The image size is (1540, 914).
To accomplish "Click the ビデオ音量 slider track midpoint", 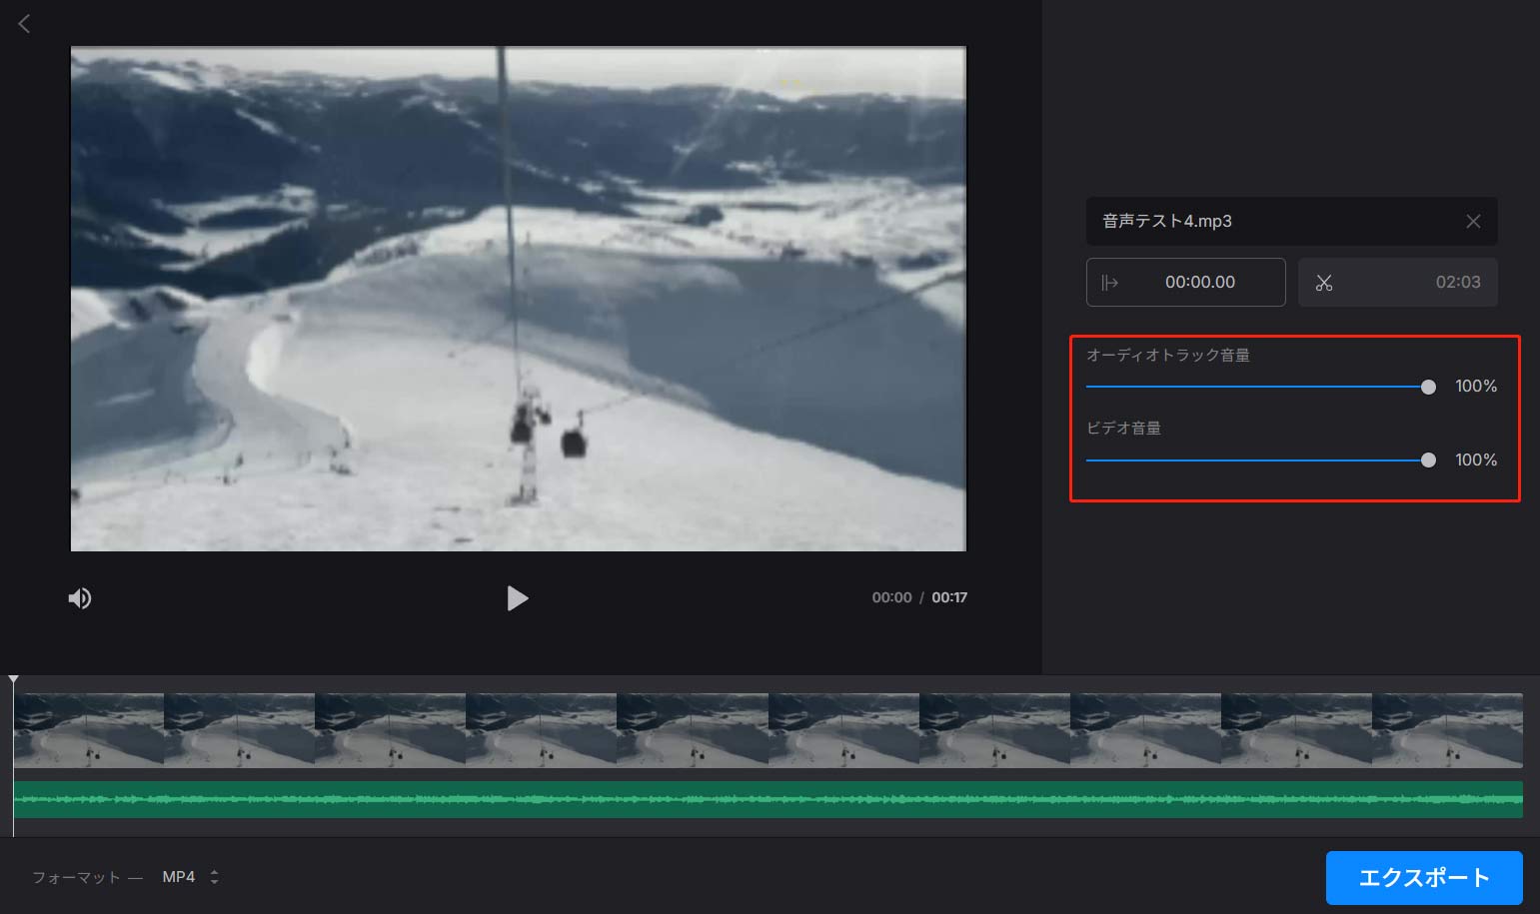I will pyautogui.click(x=1257, y=460).
